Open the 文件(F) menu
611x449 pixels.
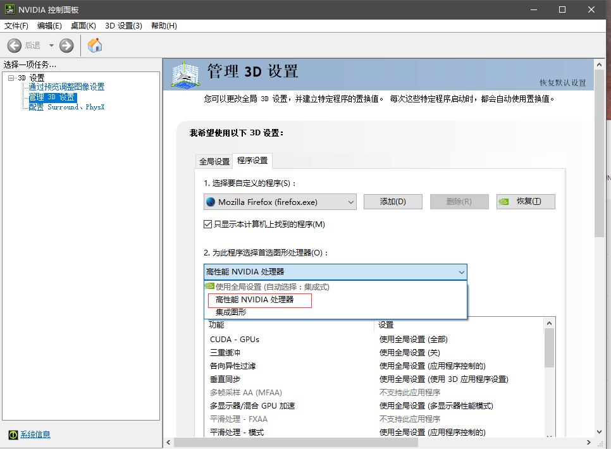(16, 26)
